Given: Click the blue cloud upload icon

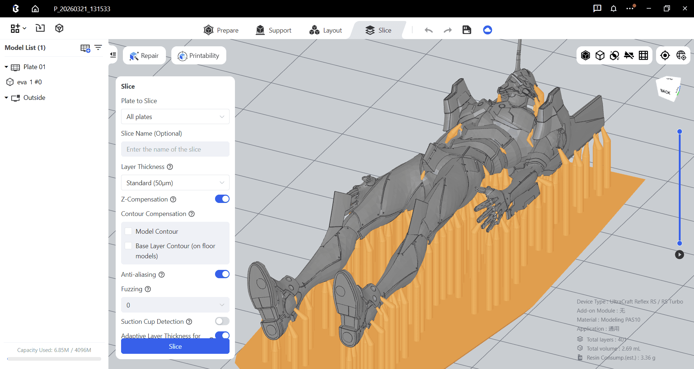Looking at the screenshot, I should tap(487, 30).
